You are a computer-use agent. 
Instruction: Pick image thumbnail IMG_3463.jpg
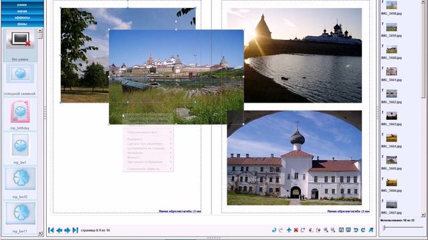coord(391,116)
